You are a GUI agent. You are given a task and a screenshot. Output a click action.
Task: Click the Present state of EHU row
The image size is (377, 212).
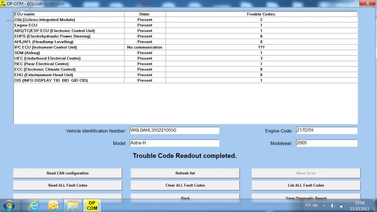145,75
